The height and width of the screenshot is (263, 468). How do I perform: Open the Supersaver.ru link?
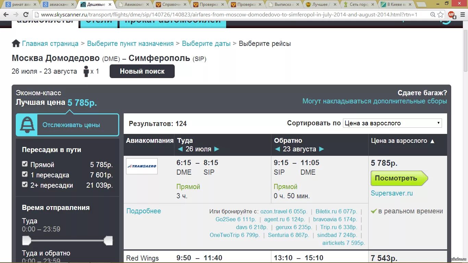tap(392, 193)
